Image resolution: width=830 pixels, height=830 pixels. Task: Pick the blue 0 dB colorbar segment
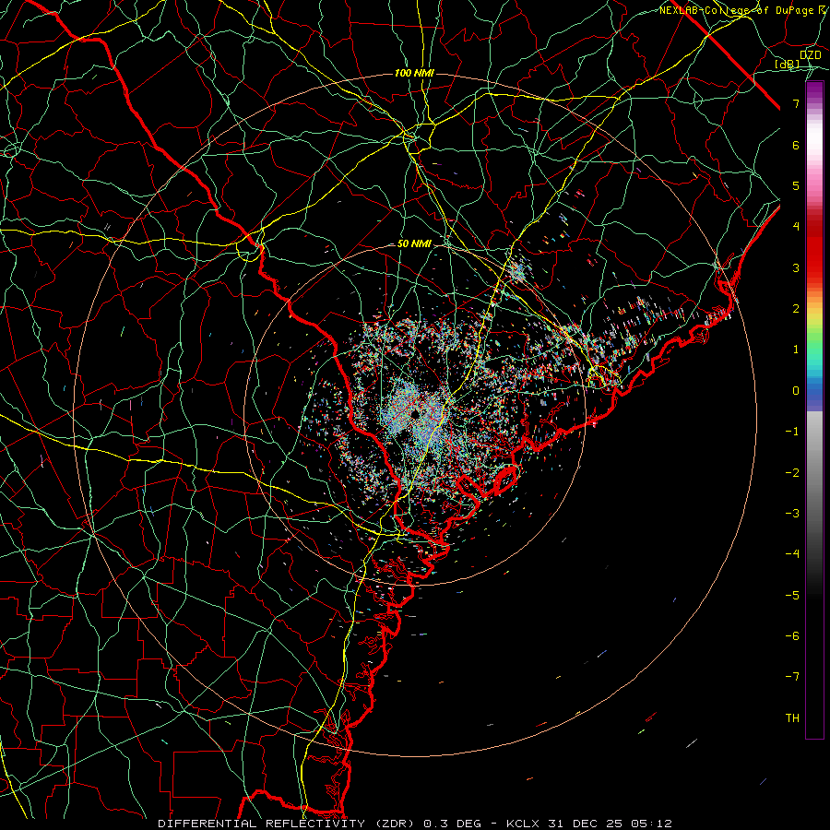pyautogui.click(x=814, y=393)
